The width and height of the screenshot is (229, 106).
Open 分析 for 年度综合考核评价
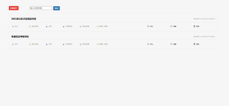pyautogui.click(x=49, y=44)
